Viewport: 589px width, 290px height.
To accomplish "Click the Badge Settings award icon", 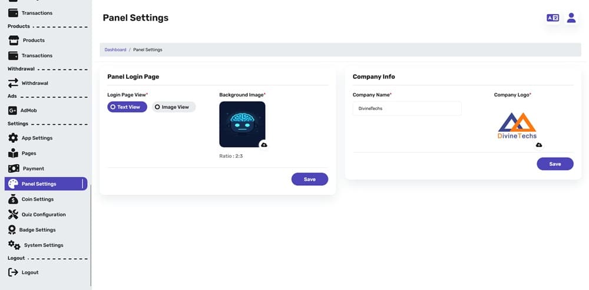I will click(x=12, y=230).
